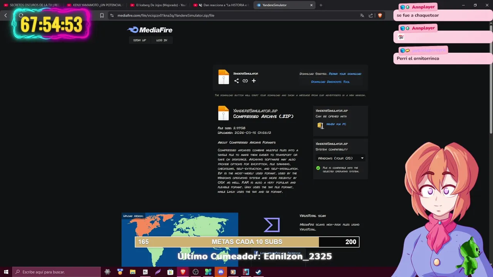Open Discord from taskbar
Image resolution: width=493 pixels, height=277 pixels.
221,272
